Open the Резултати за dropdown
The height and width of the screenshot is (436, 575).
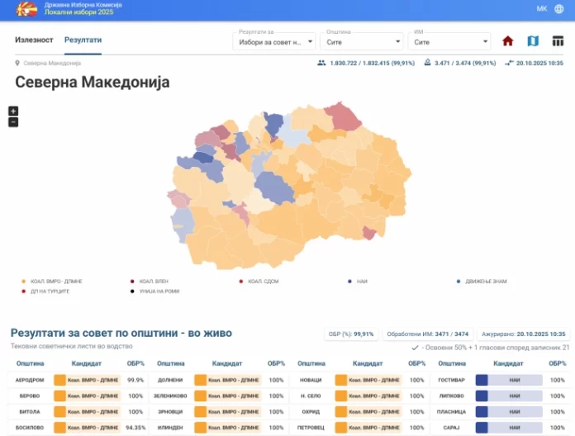pos(275,40)
